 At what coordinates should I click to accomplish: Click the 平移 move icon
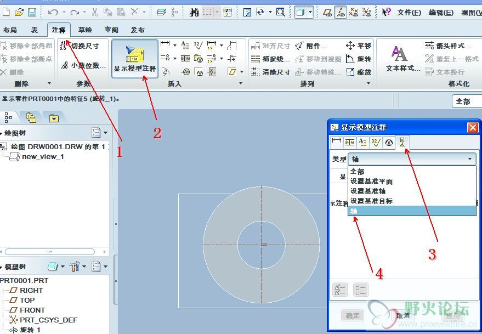coord(350,46)
